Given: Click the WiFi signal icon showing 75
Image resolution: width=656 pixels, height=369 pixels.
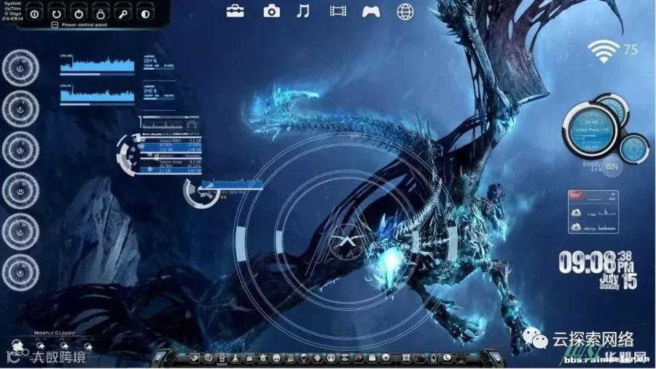Looking at the screenshot, I should [x=604, y=52].
